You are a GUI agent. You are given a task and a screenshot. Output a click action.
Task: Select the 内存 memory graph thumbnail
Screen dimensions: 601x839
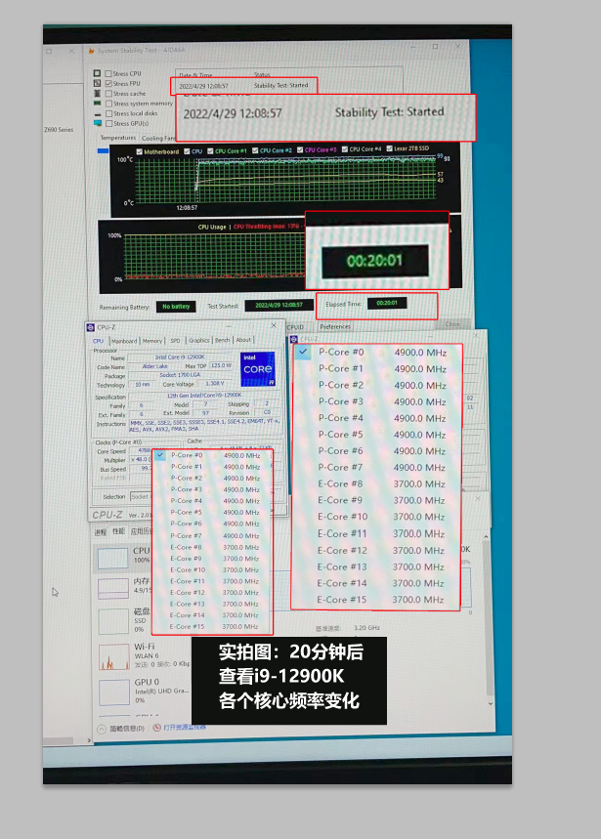[x=113, y=588]
